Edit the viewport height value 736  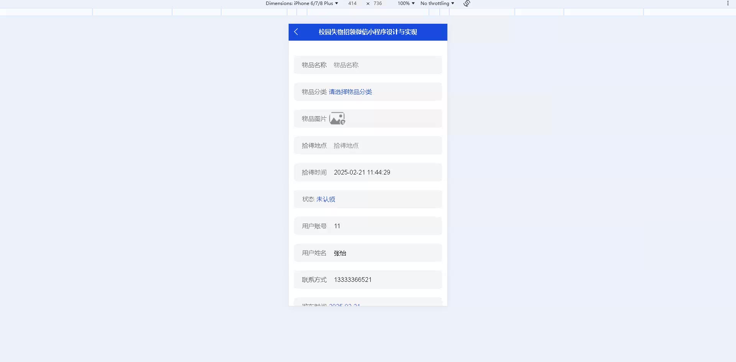pos(378,3)
